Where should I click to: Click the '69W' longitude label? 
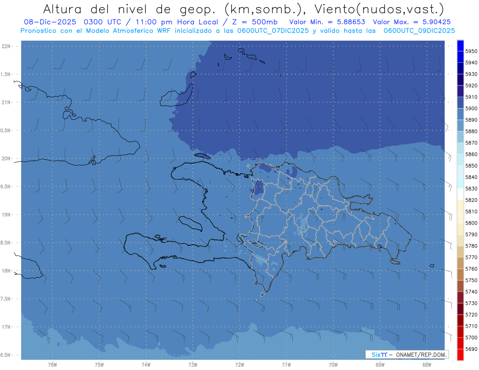[x=380, y=365]
